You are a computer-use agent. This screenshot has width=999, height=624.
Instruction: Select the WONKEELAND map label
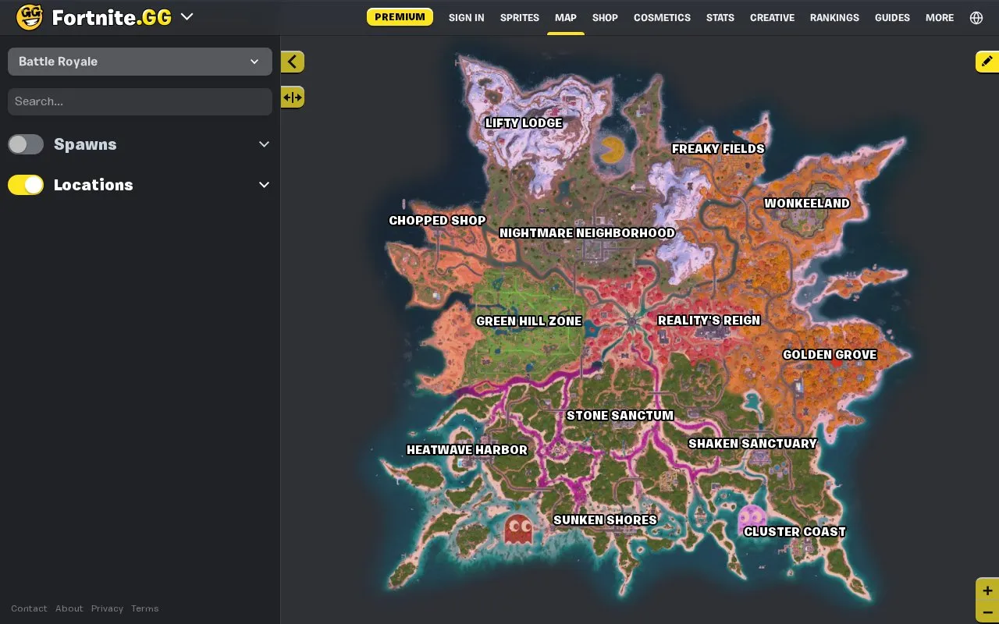(807, 203)
